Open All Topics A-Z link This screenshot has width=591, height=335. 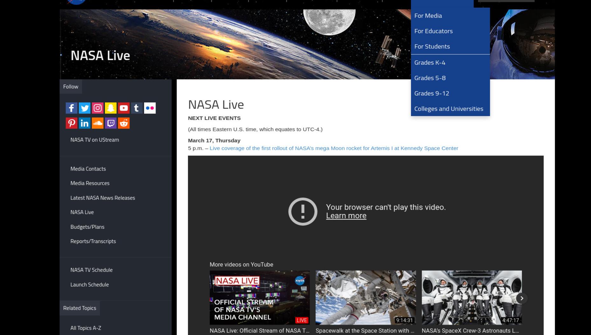click(x=86, y=328)
